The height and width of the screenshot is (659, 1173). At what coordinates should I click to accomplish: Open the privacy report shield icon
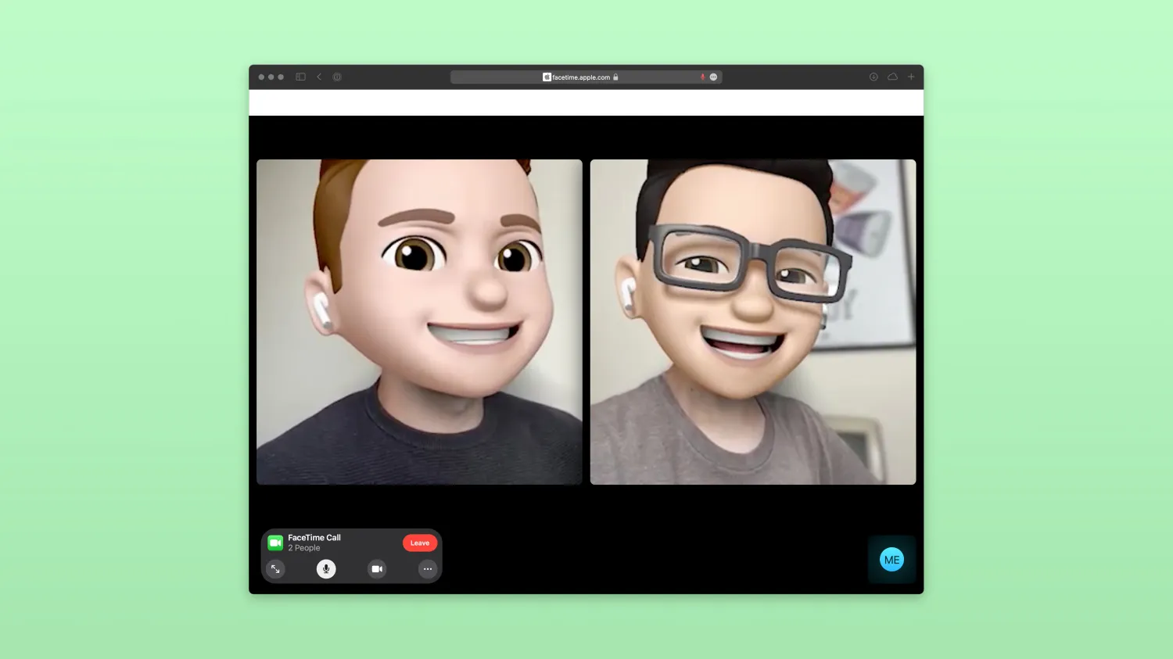pyautogui.click(x=337, y=77)
